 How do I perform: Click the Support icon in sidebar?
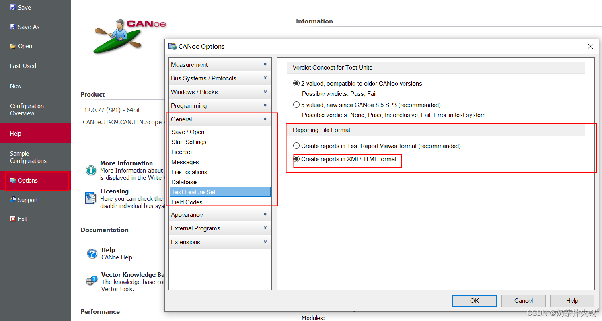click(13, 200)
